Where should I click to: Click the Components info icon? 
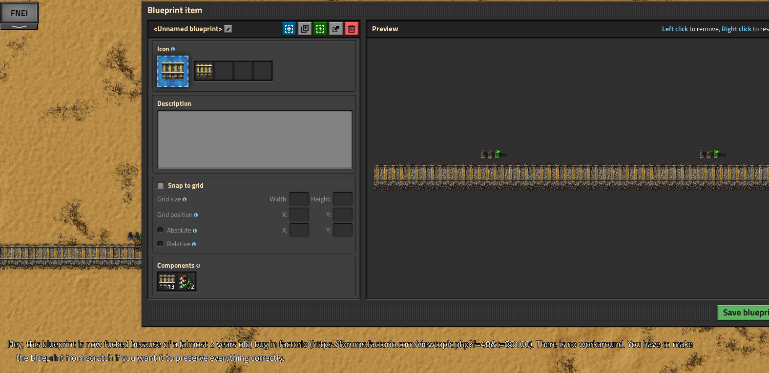[x=198, y=266]
